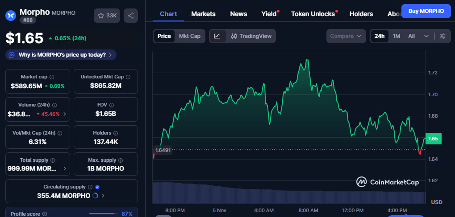This screenshot has height=217, width=455.
Task: Click the Profile score progress bar
Action: [104, 214]
